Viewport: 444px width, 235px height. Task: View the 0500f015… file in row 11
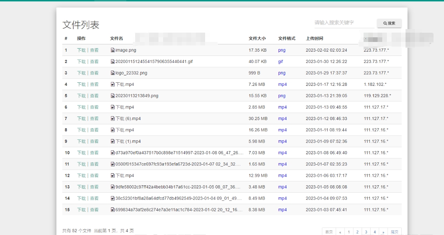click(x=94, y=164)
